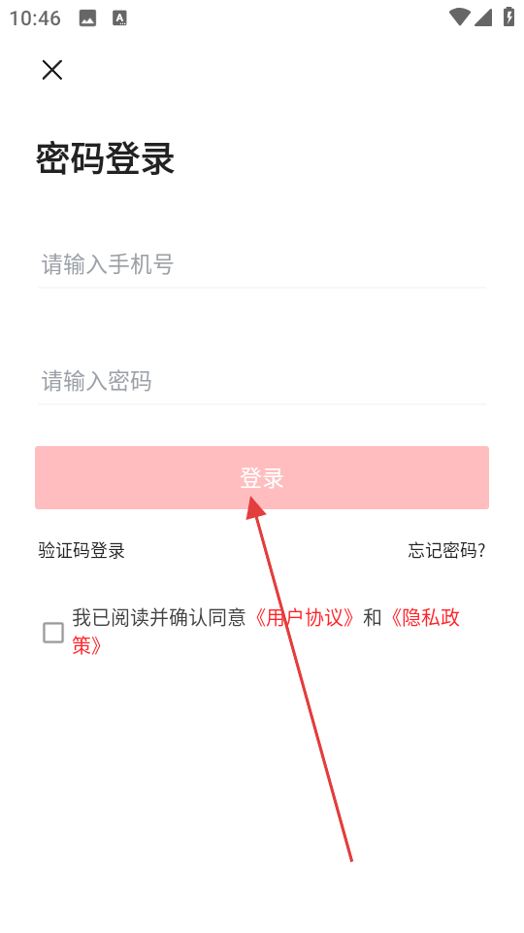
Task: Check the agreement consent checkbox
Action: [x=53, y=633]
